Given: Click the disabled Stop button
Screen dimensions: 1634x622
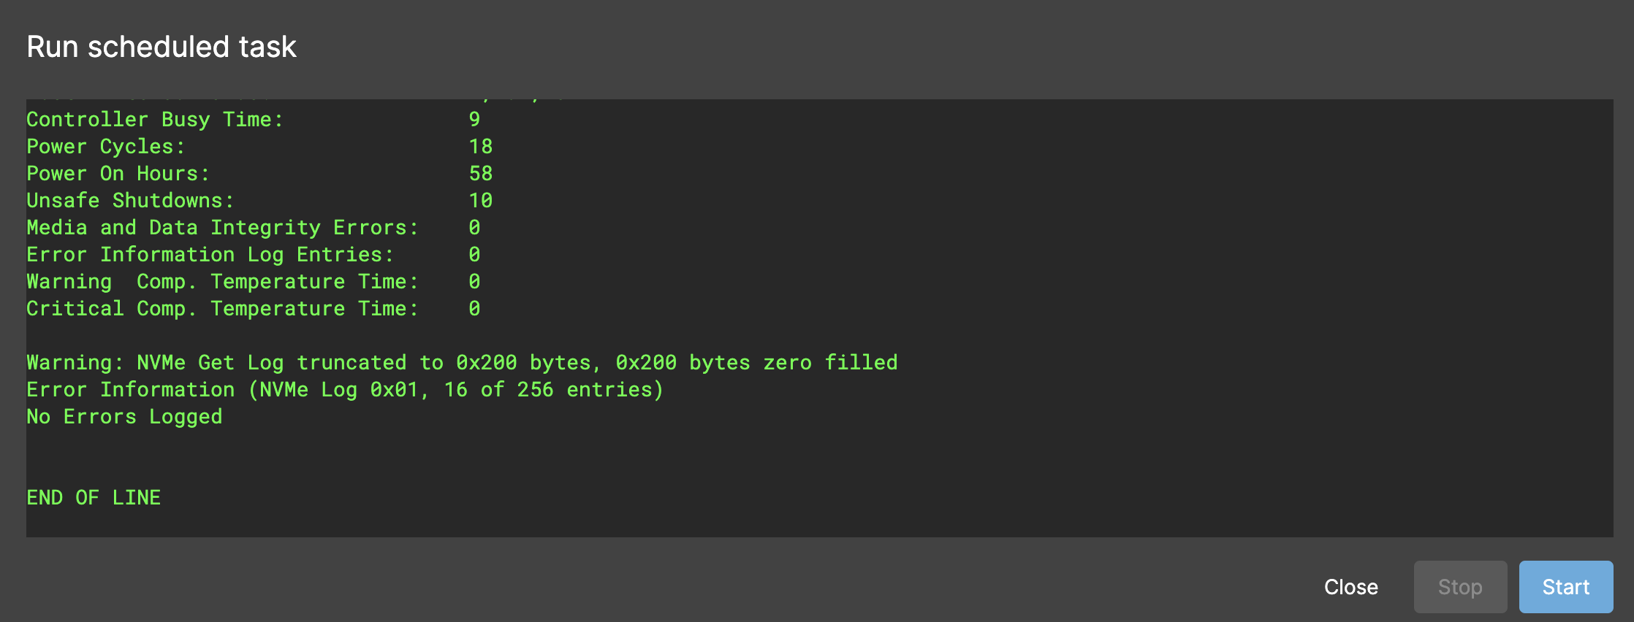Looking at the screenshot, I should (1459, 586).
